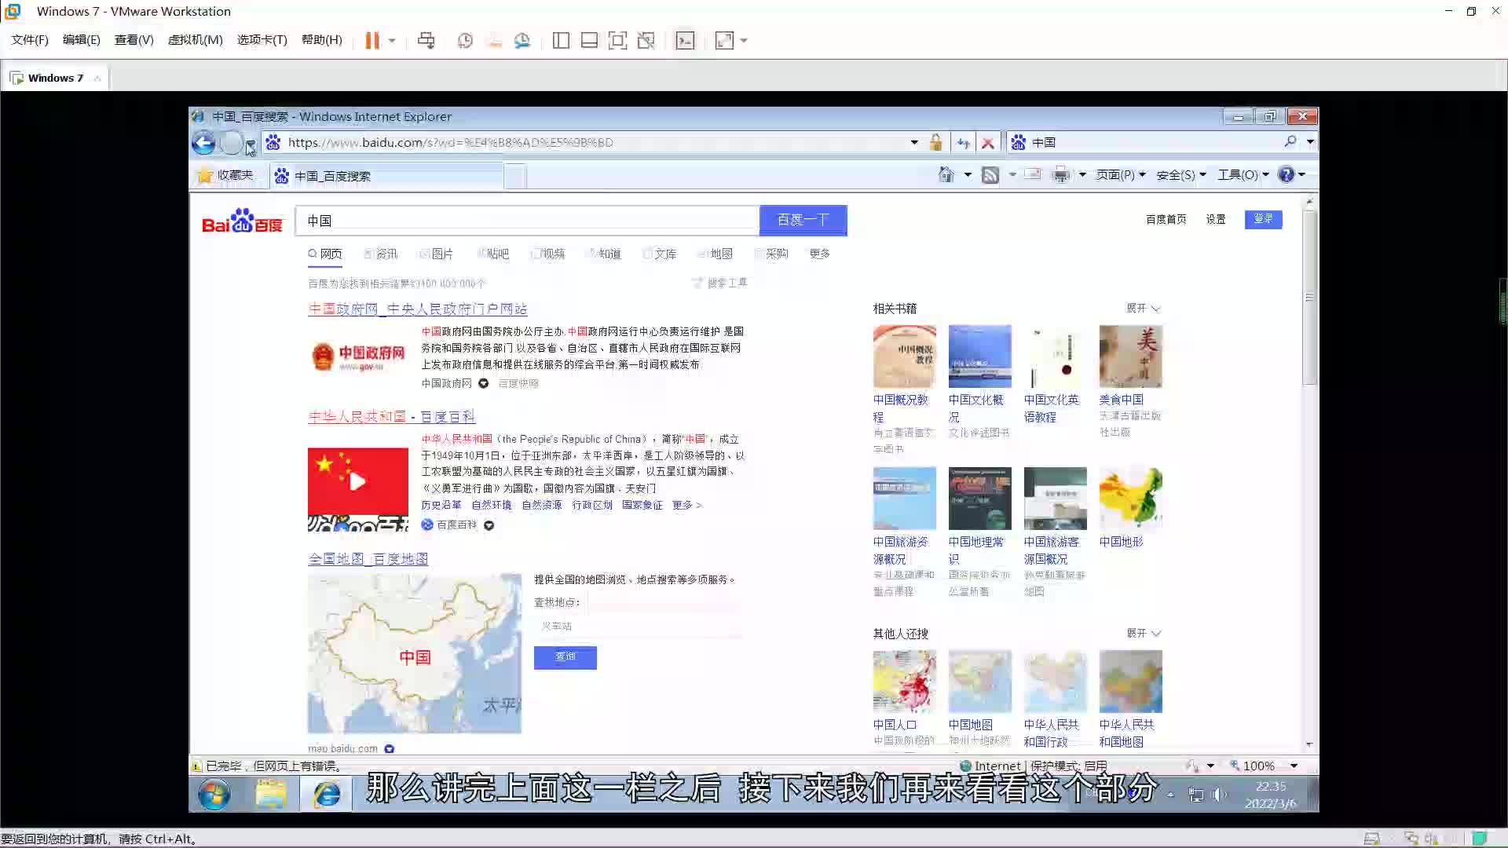This screenshot has height=848, width=1508.
Task: Open the recent pages dropdown beside the forward button
Action: [x=251, y=145]
